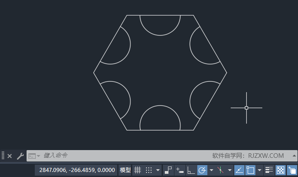The image size is (298, 177).
Task: Toggle the drawing grid display icon
Action: point(137,170)
